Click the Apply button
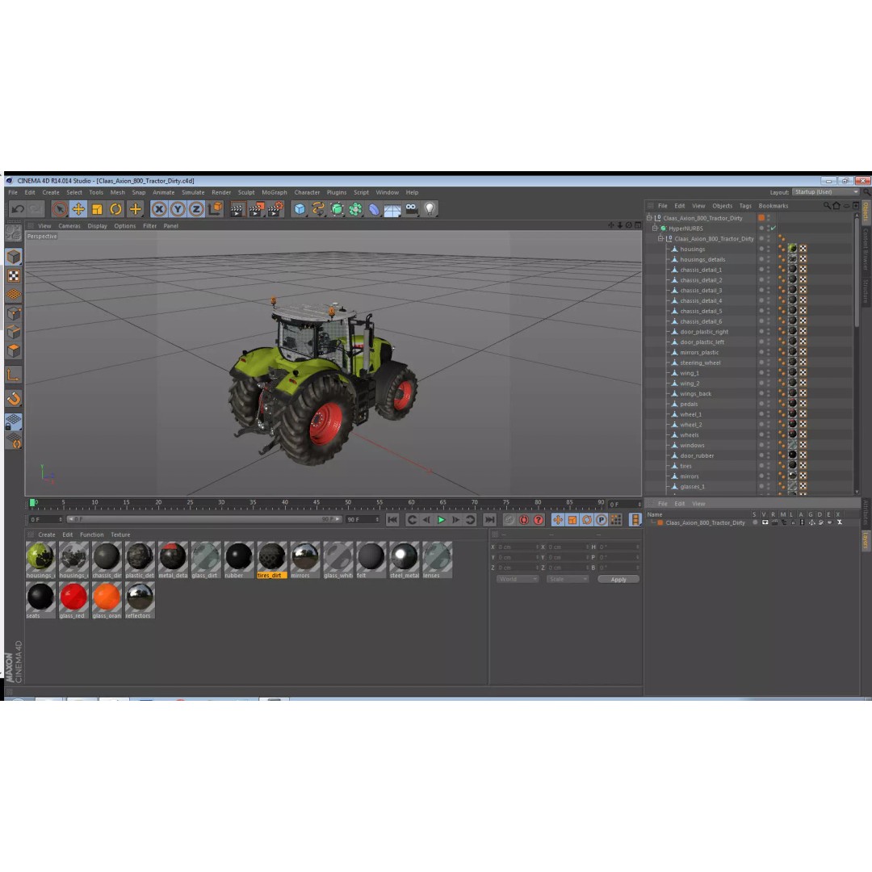Viewport: 872px width, 872px height. tap(618, 580)
